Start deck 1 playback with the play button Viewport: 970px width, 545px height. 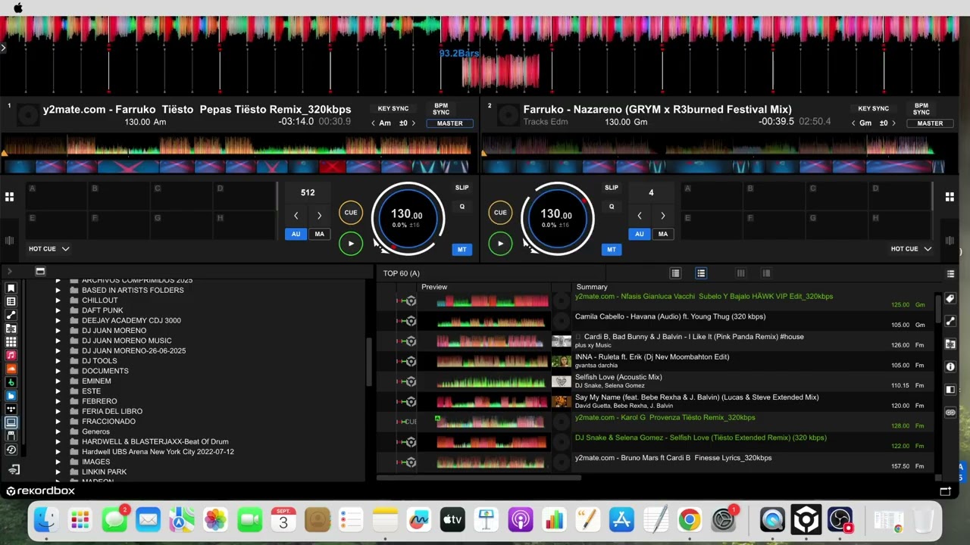350,243
